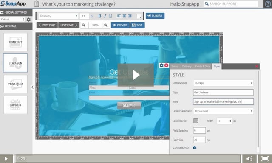Click the Submit Button camera icon
This screenshot has height=163, width=272.
[x=195, y=148]
